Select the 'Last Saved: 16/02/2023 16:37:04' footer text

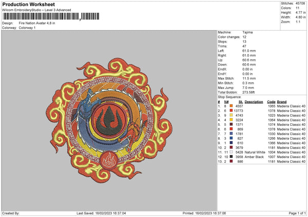click(101, 213)
